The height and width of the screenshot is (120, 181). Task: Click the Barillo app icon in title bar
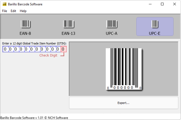[4, 4]
